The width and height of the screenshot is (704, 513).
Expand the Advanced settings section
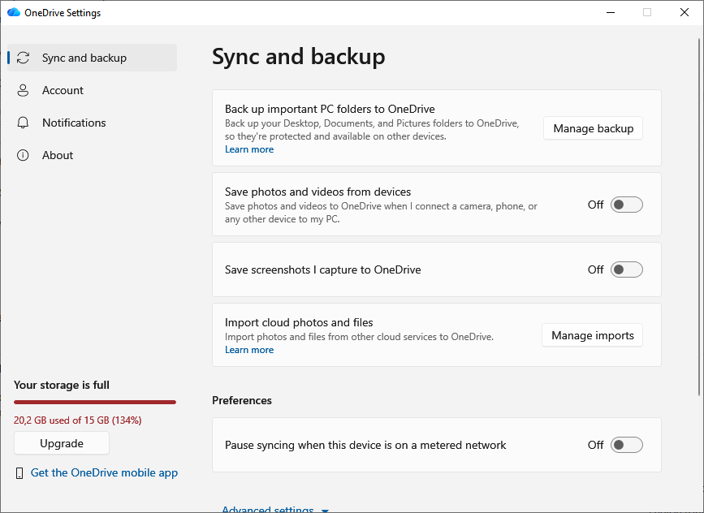[275, 509]
